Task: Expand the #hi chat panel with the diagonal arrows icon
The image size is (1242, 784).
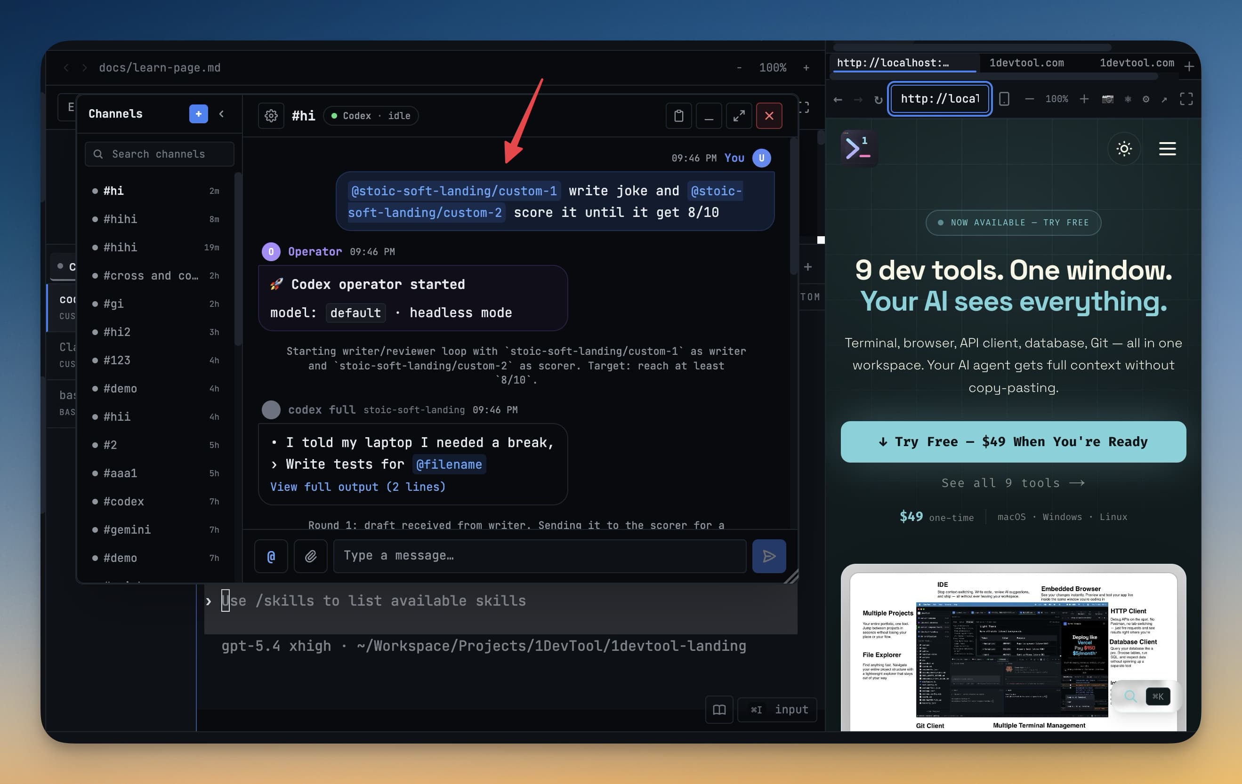Action: point(739,115)
